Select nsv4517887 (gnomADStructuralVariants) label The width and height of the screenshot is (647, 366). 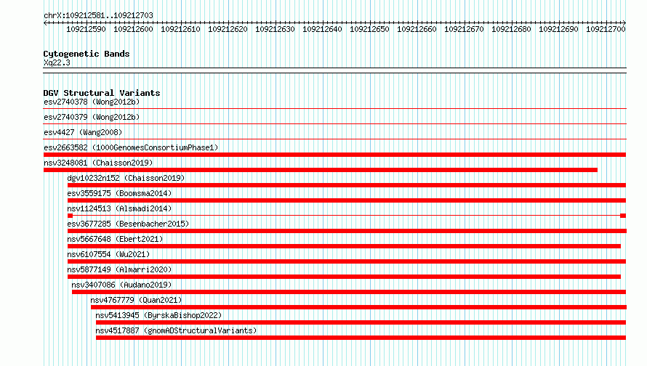176,330
